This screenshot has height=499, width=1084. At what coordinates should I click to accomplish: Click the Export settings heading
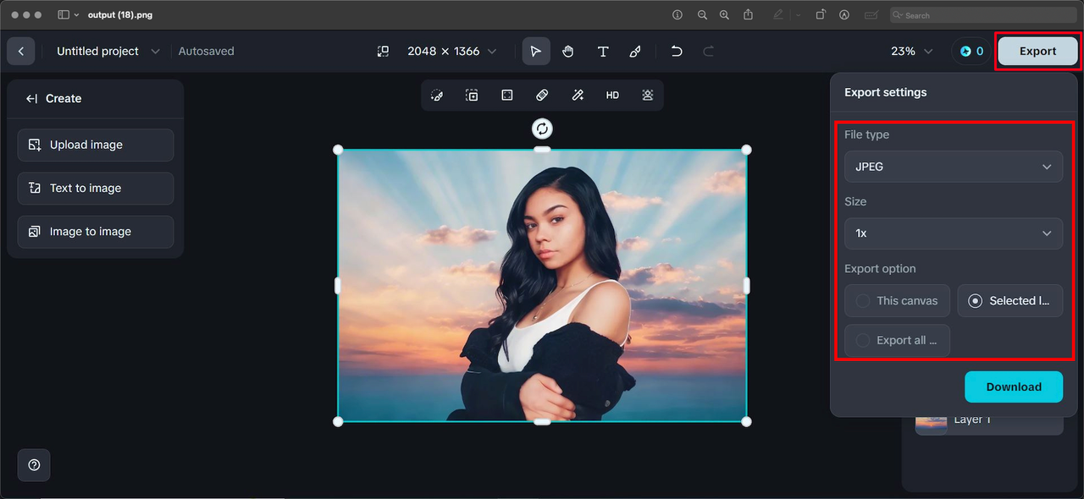click(x=885, y=92)
